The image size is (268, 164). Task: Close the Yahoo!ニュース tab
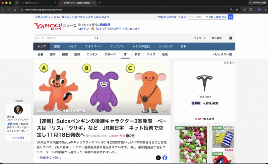click(55, 3)
